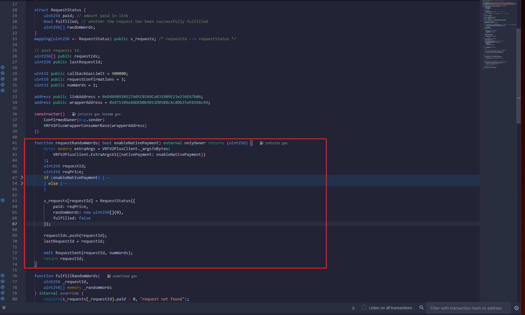Click line number 36 in gutter

coord(15,114)
